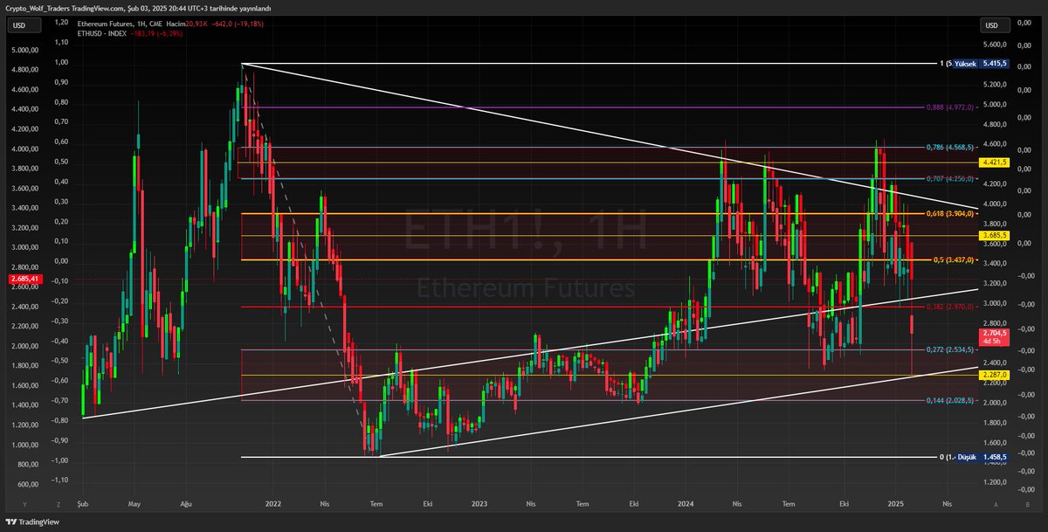The image size is (1048, 532).
Task: Select the yellow 2.287,0 price tag
Action: (996, 375)
